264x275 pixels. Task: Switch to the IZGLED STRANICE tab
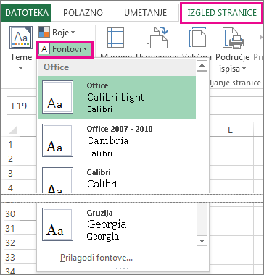tap(222, 13)
